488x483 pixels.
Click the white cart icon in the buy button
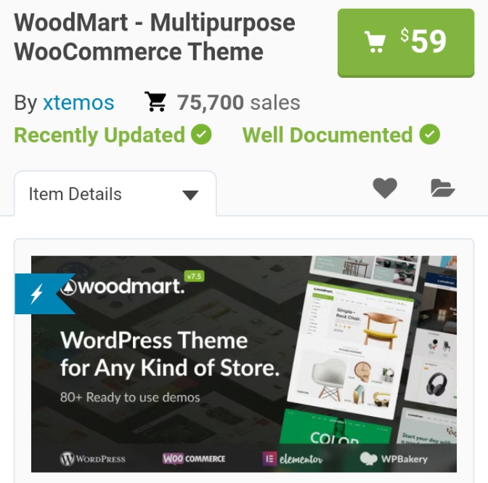point(375,41)
